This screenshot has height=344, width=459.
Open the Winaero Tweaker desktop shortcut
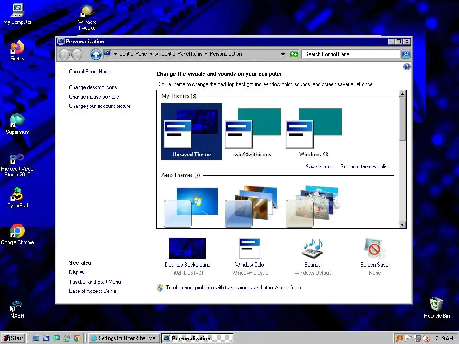[x=87, y=17]
